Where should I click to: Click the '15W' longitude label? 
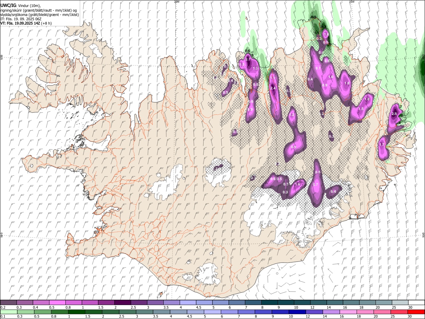click(x=352, y=2)
